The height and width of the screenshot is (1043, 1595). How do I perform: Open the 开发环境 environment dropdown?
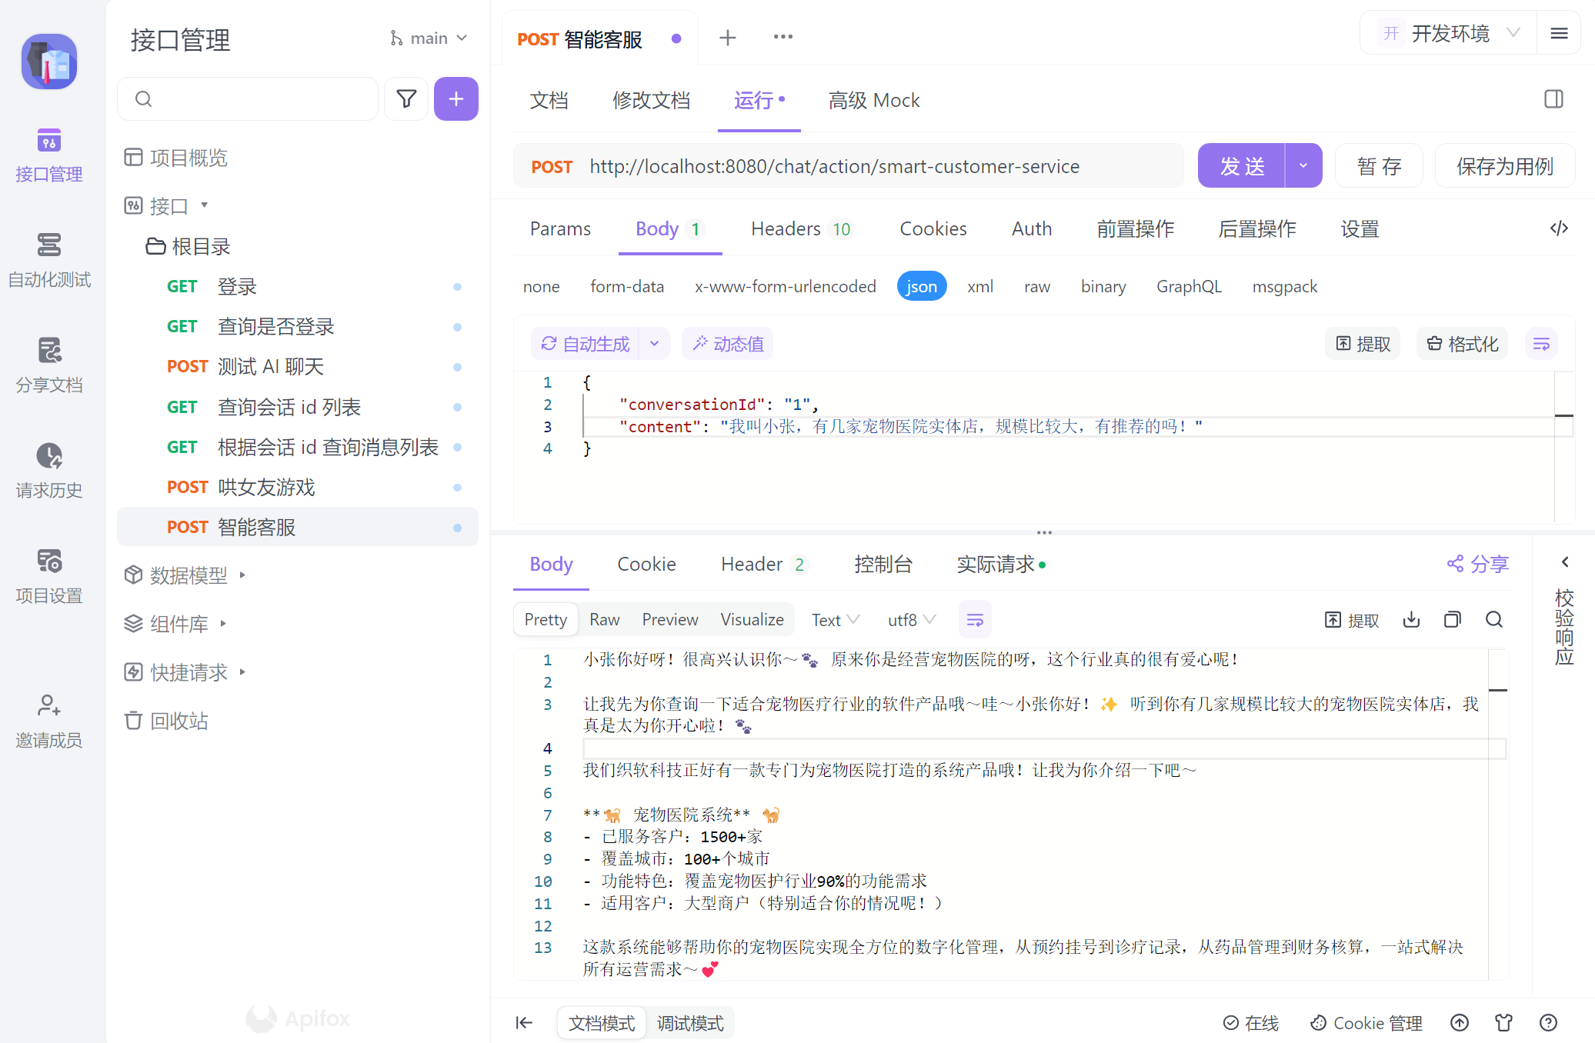click(1449, 34)
